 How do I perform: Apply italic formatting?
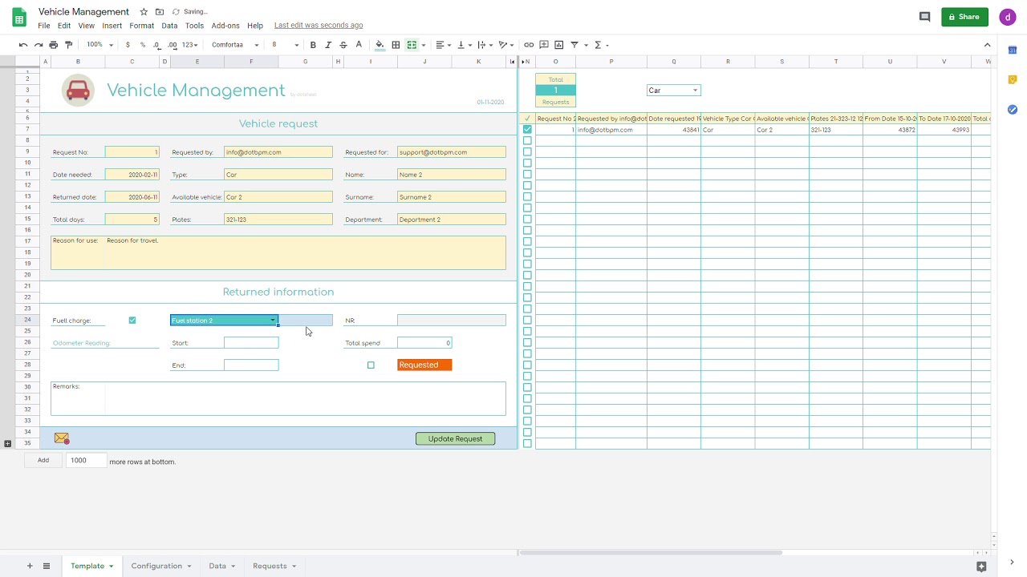point(328,45)
